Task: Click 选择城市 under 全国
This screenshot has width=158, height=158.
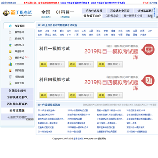Action: [x=46, y=17]
